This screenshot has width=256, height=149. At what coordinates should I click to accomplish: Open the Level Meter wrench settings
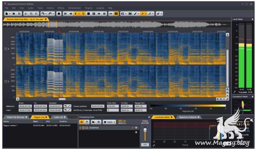click(x=235, y=92)
